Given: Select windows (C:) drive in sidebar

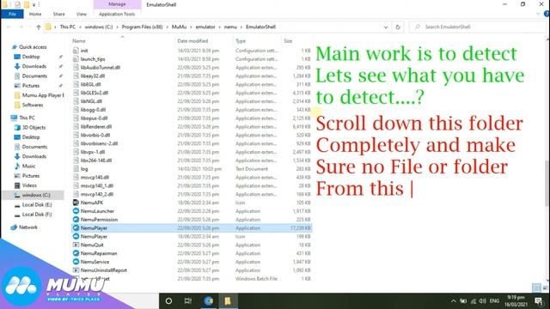Looking at the screenshot, I should click(36, 195).
